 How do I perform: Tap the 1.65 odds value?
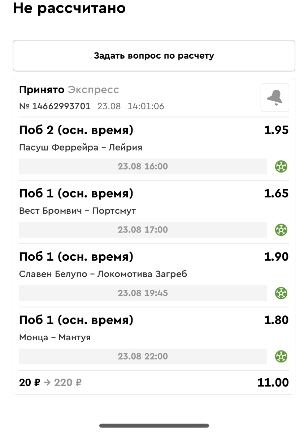click(276, 193)
